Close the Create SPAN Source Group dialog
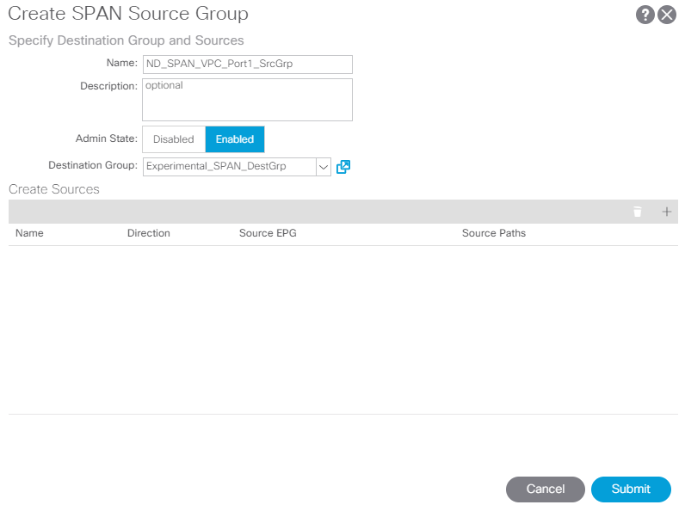This screenshot has width=685, height=511. 667,15
